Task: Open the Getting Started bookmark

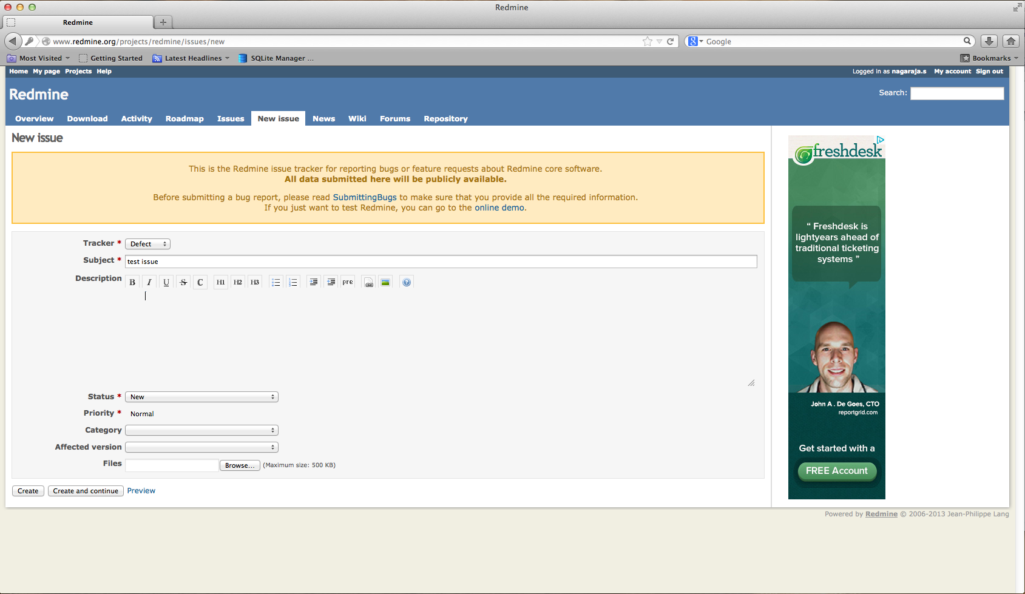Action: (x=111, y=58)
